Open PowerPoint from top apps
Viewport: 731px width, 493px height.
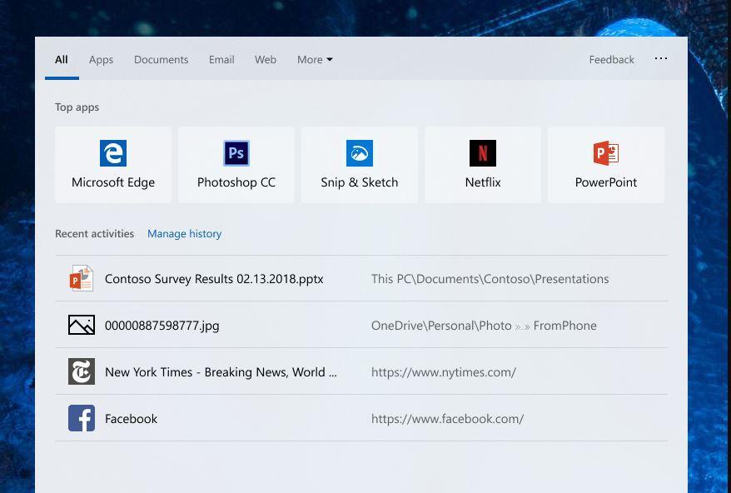[606, 154]
